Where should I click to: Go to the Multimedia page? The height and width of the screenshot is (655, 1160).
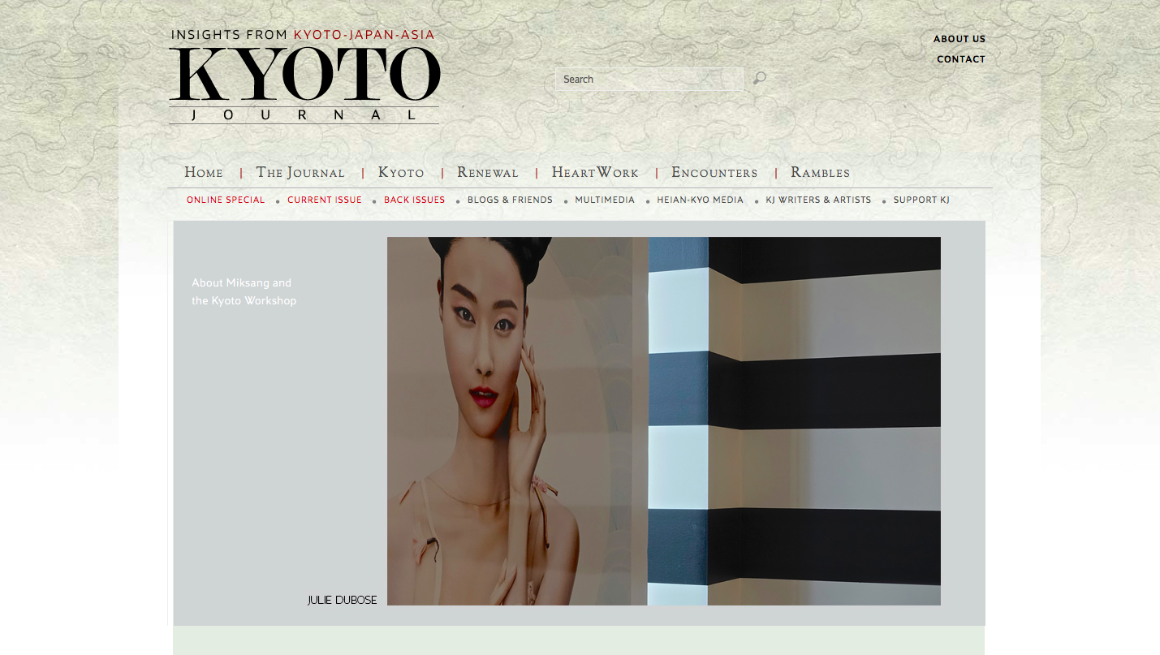click(x=605, y=200)
